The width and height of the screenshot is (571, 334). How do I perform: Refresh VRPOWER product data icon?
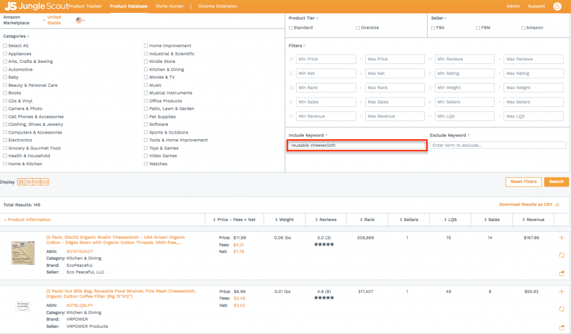(562, 309)
